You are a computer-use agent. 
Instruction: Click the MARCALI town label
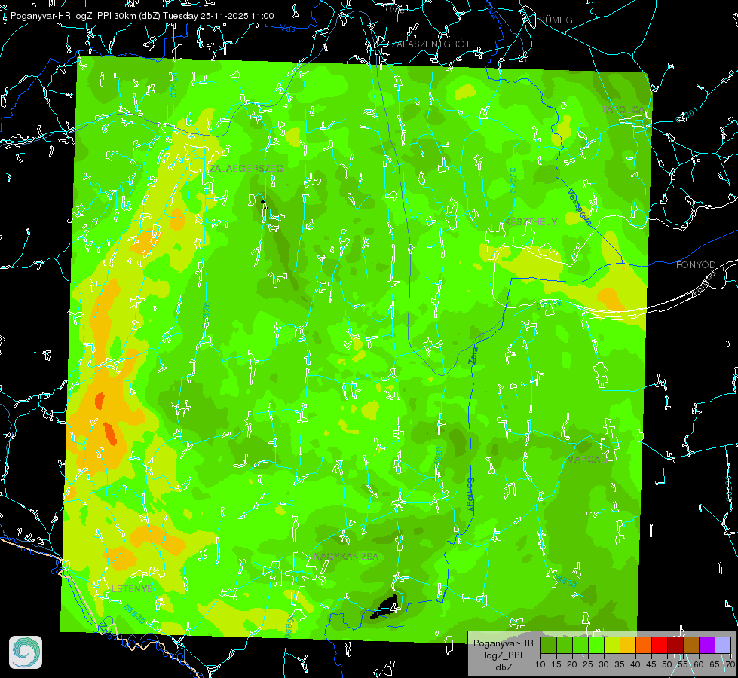pos(586,460)
